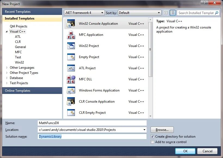The height and width of the screenshot is (158, 223).
Task: Click the Solution name field
Action: pos(92,137)
